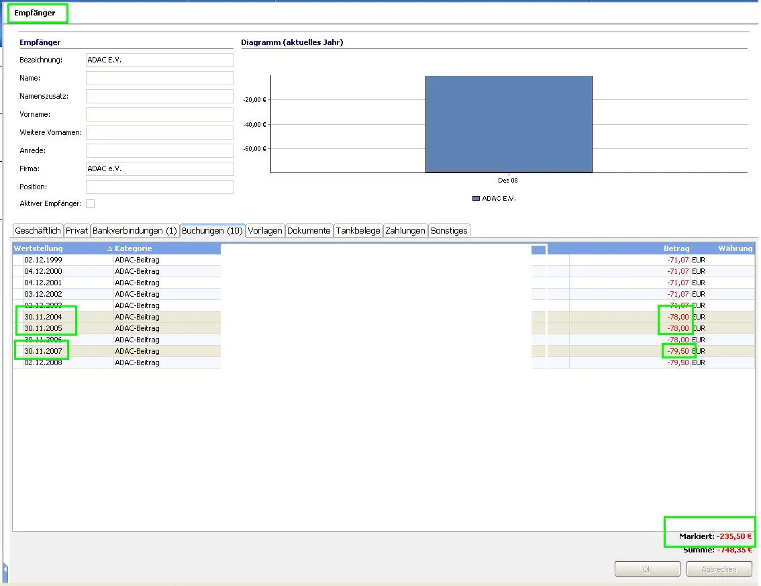Click the Kategorie column header

click(133, 248)
